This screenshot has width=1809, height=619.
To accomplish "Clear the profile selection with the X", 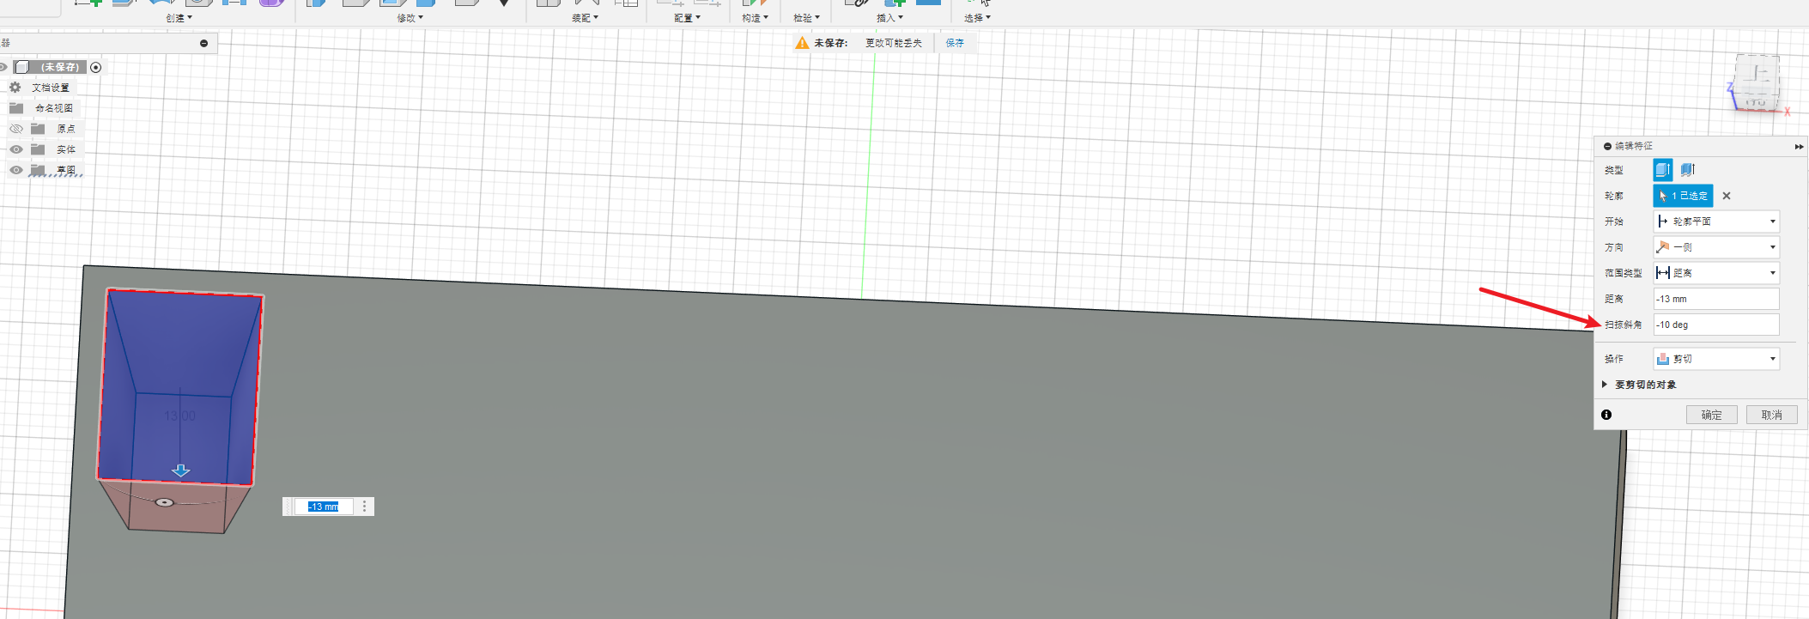I will pyautogui.click(x=1726, y=196).
